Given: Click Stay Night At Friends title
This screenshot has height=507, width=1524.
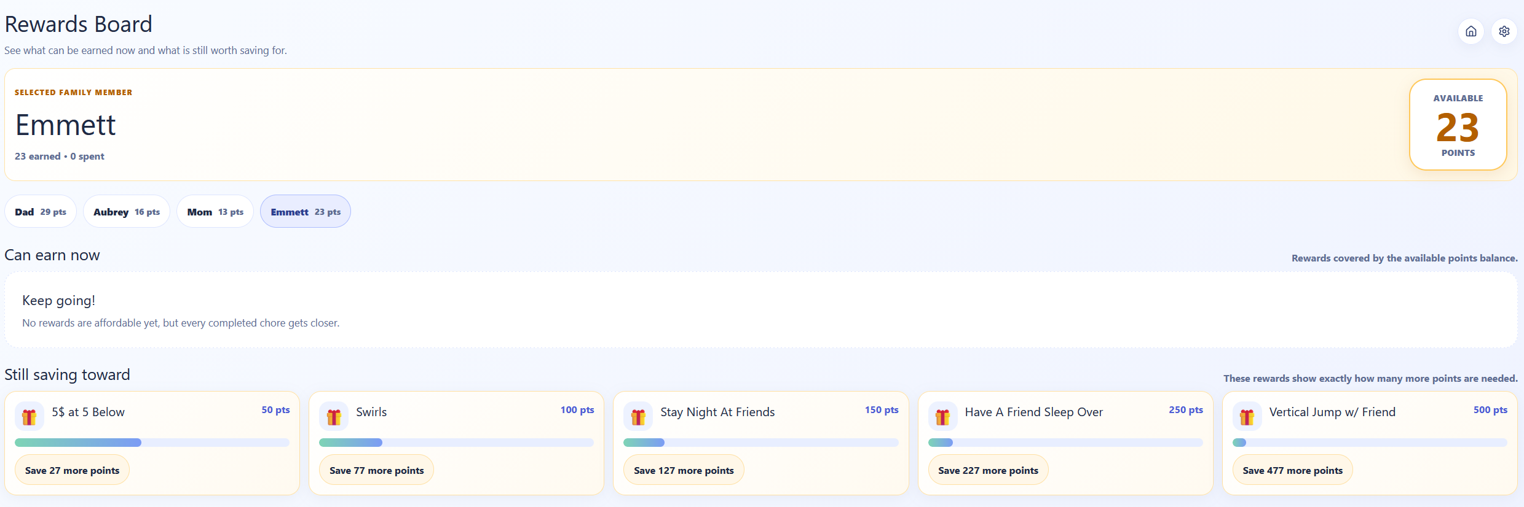Looking at the screenshot, I should pyautogui.click(x=717, y=412).
